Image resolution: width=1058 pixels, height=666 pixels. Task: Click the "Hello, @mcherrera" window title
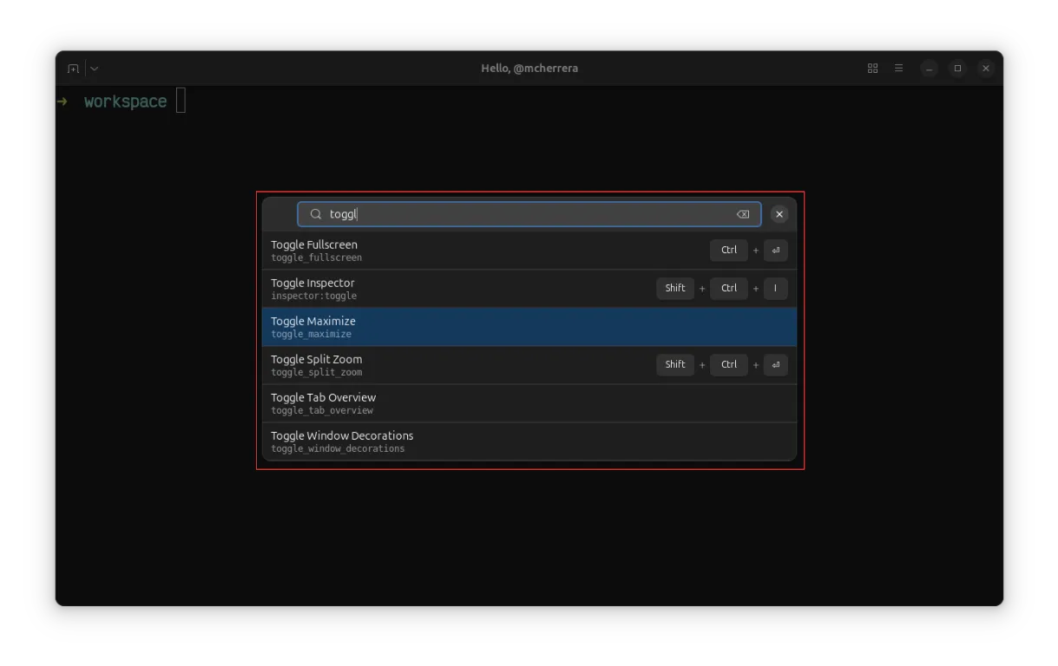[529, 69]
